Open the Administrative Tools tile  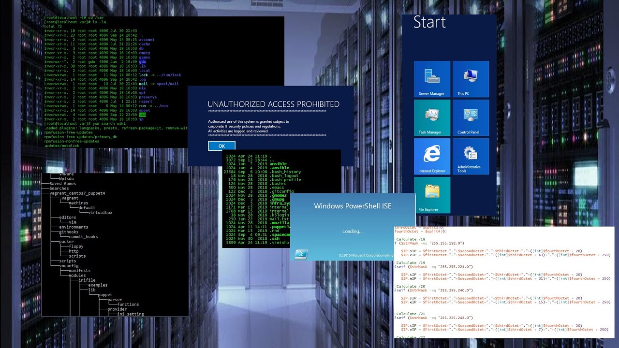(471, 156)
